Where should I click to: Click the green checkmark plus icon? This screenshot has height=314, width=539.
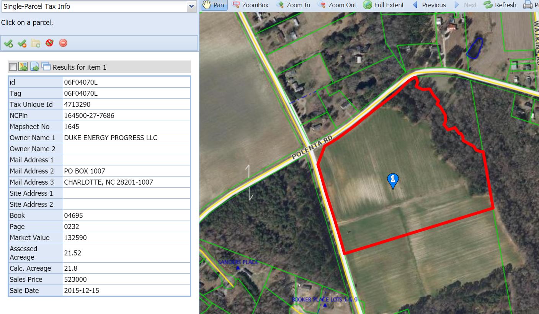pyautogui.click(x=8, y=43)
